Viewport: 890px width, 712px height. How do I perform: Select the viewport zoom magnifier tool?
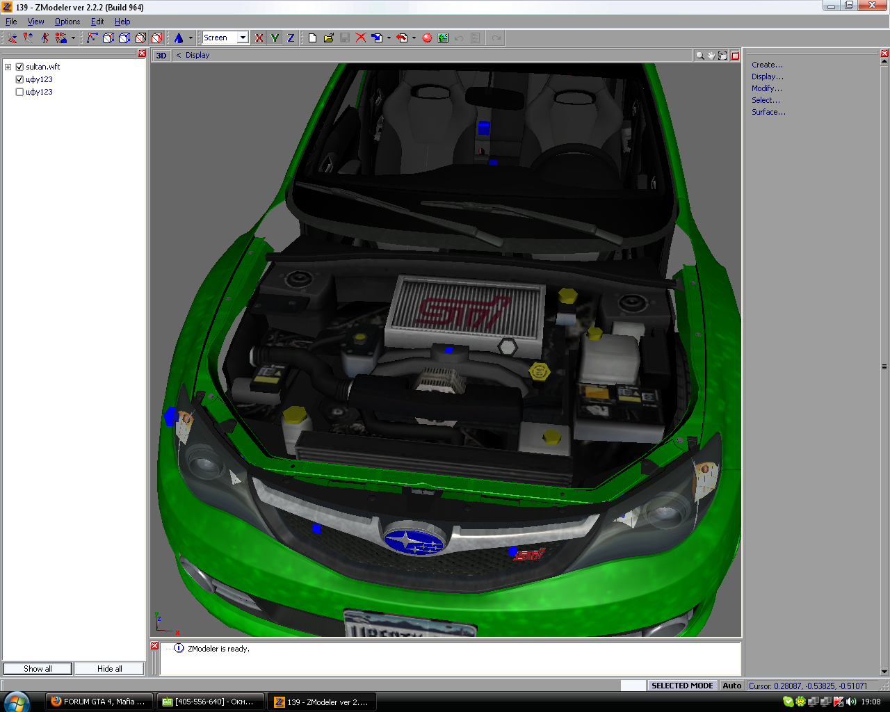(700, 56)
